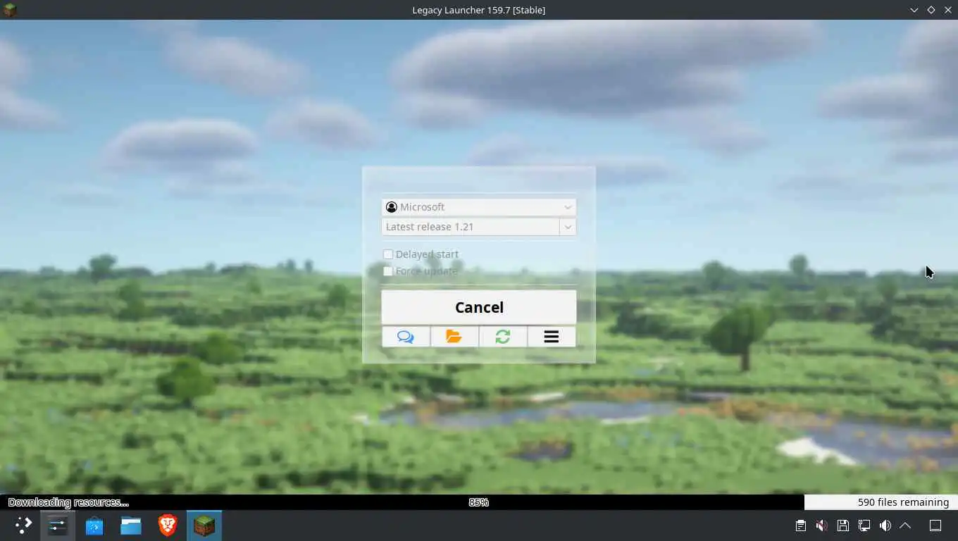Click the 85% download progress bar

pyautogui.click(x=479, y=502)
